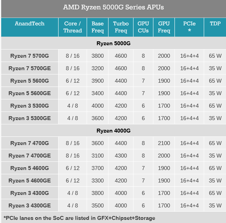Click base frequency 3700 for Ryzen 5 4600G
Viewport: 226px width, 223px height.
coord(98,168)
